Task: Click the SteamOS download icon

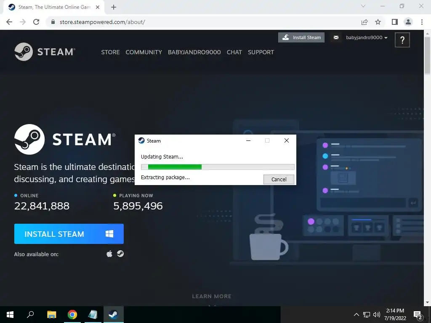Action: click(x=120, y=254)
